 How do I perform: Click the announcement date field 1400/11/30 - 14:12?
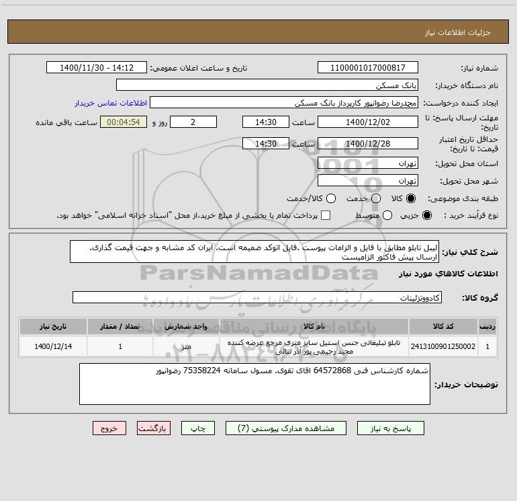[97, 67]
